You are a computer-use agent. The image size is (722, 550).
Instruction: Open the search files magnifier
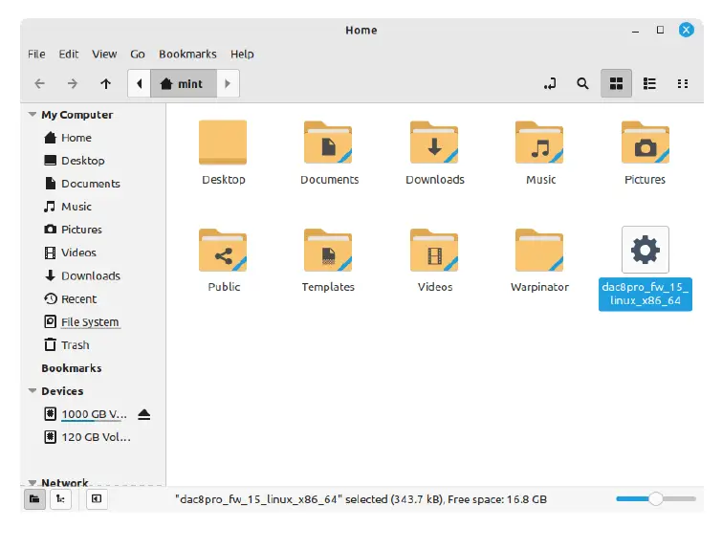pos(582,84)
